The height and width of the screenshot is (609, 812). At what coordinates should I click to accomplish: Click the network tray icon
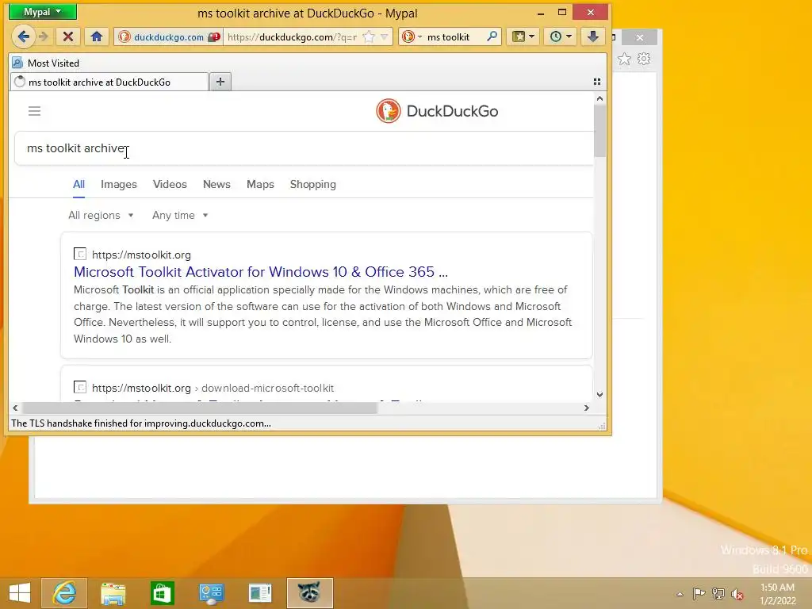tap(718, 593)
